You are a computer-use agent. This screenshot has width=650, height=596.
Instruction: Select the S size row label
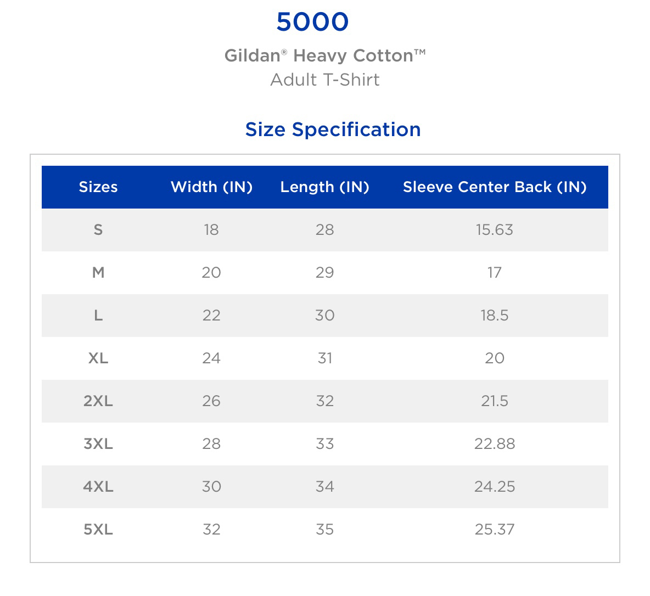click(98, 229)
